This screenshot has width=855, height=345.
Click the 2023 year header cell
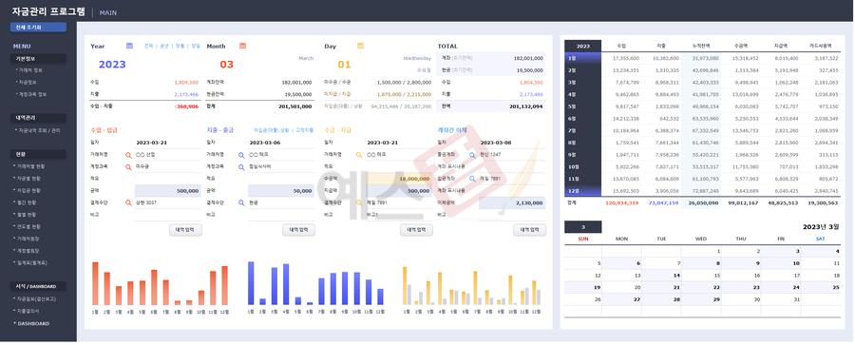[x=583, y=46]
